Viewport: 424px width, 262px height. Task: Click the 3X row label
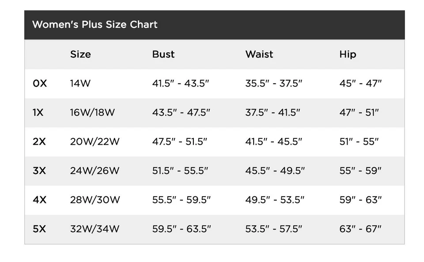tap(39, 171)
